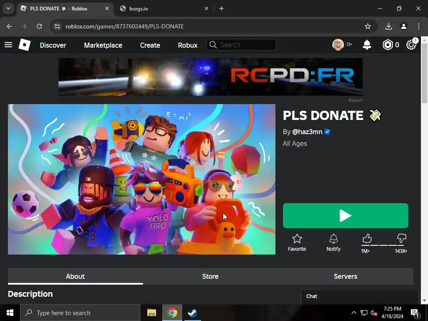The height and width of the screenshot is (321, 428).
Task: Show hidden system tray icons
Action: coord(354,313)
